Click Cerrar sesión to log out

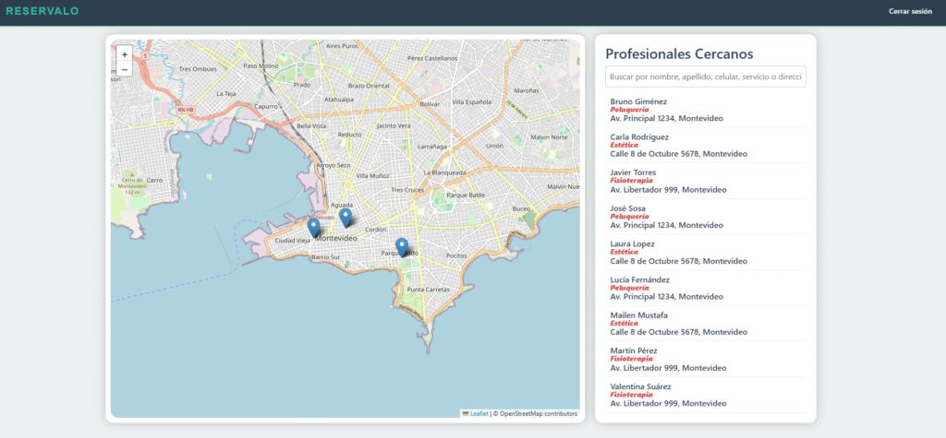(910, 12)
